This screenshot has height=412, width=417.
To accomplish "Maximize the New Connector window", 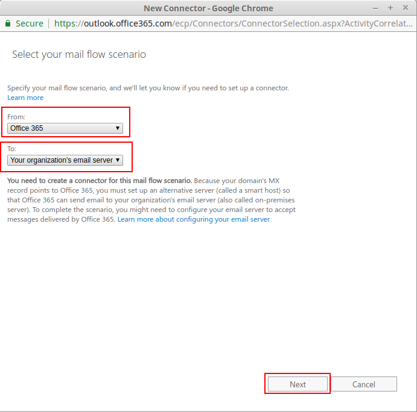I will pyautogui.click(x=390, y=8).
